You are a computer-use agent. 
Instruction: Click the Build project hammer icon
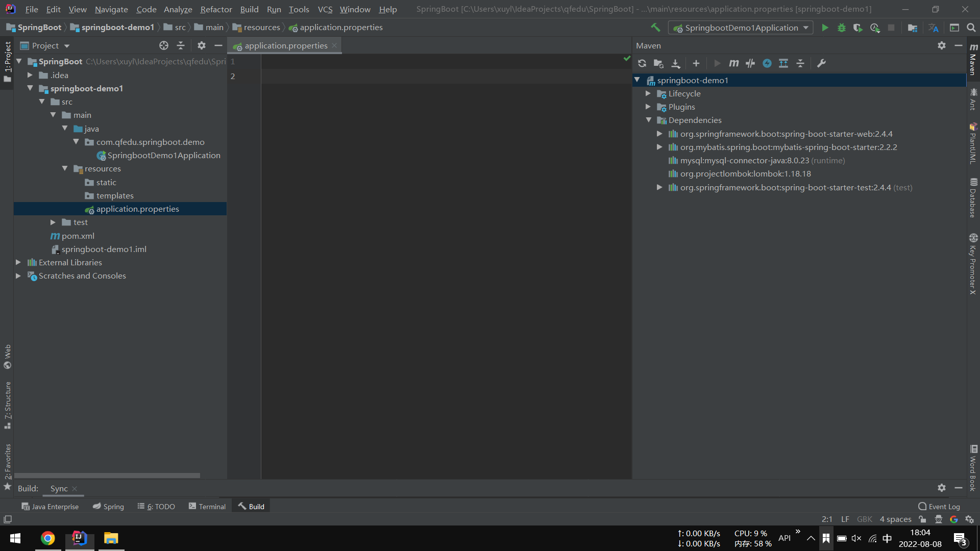click(655, 28)
